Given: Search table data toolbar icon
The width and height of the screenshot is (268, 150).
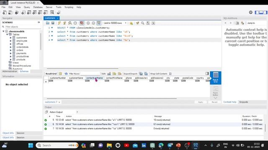Looking at the screenshot, I should [52, 12].
